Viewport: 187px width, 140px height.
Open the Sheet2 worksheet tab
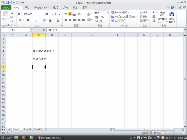27,129
